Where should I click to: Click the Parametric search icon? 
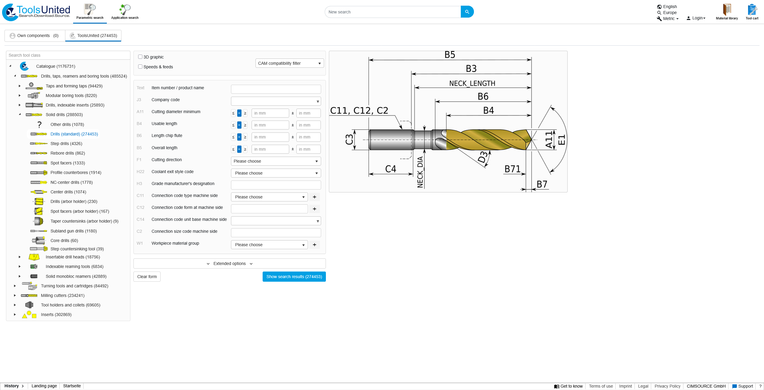90,10
